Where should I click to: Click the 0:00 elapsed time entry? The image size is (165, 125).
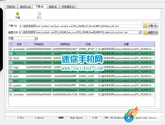coord(95,118)
